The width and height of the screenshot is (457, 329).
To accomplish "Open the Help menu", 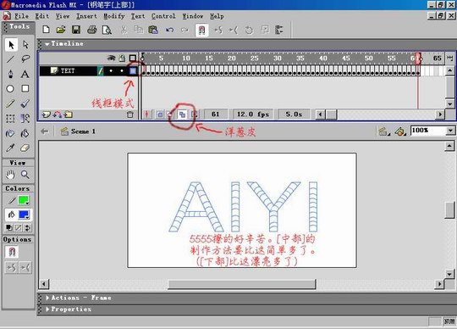I will 217,16.
